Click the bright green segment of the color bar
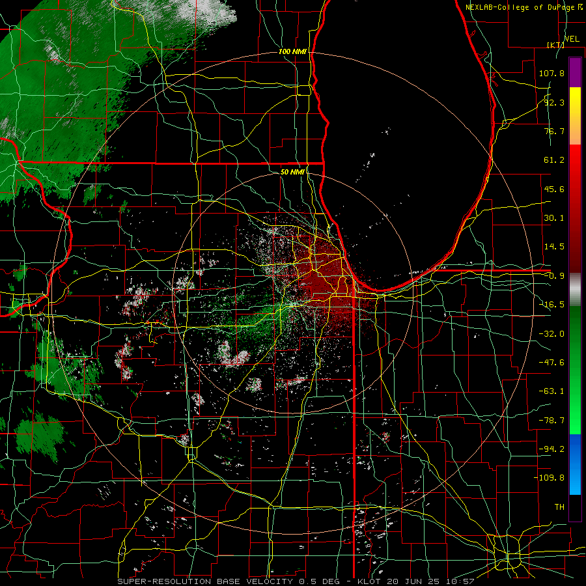Screen dimensions: 586x586 575,370
